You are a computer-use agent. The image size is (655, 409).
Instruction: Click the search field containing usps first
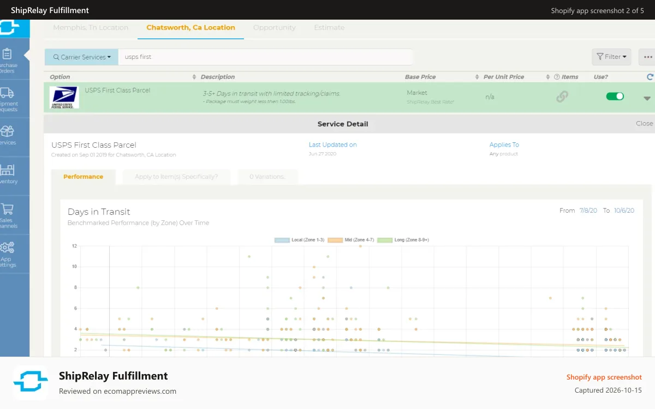[x=266, y=57]
